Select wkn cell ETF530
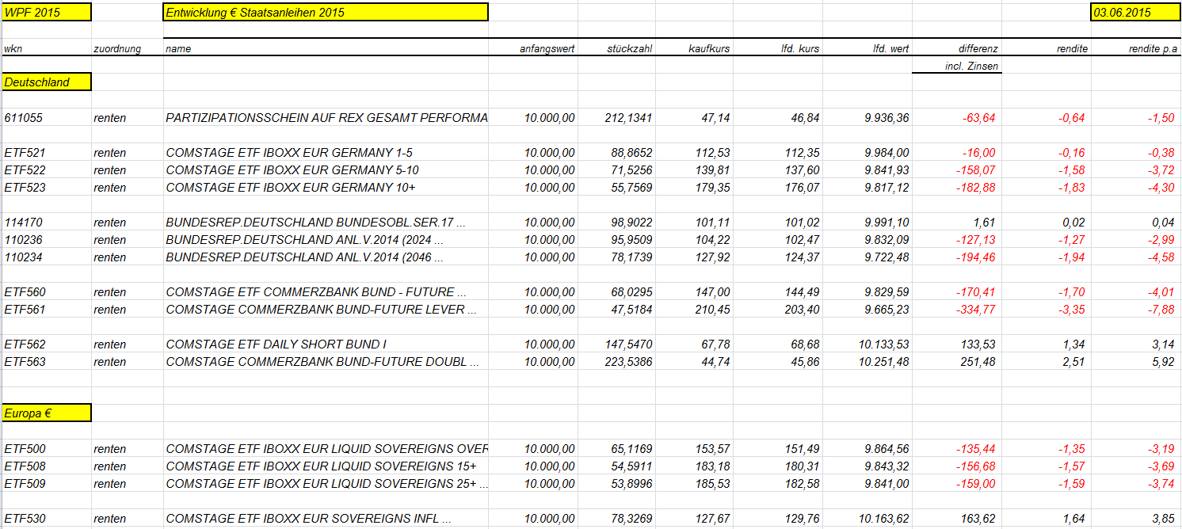The width and height of the screenshot is (1182, 529). 46,519
